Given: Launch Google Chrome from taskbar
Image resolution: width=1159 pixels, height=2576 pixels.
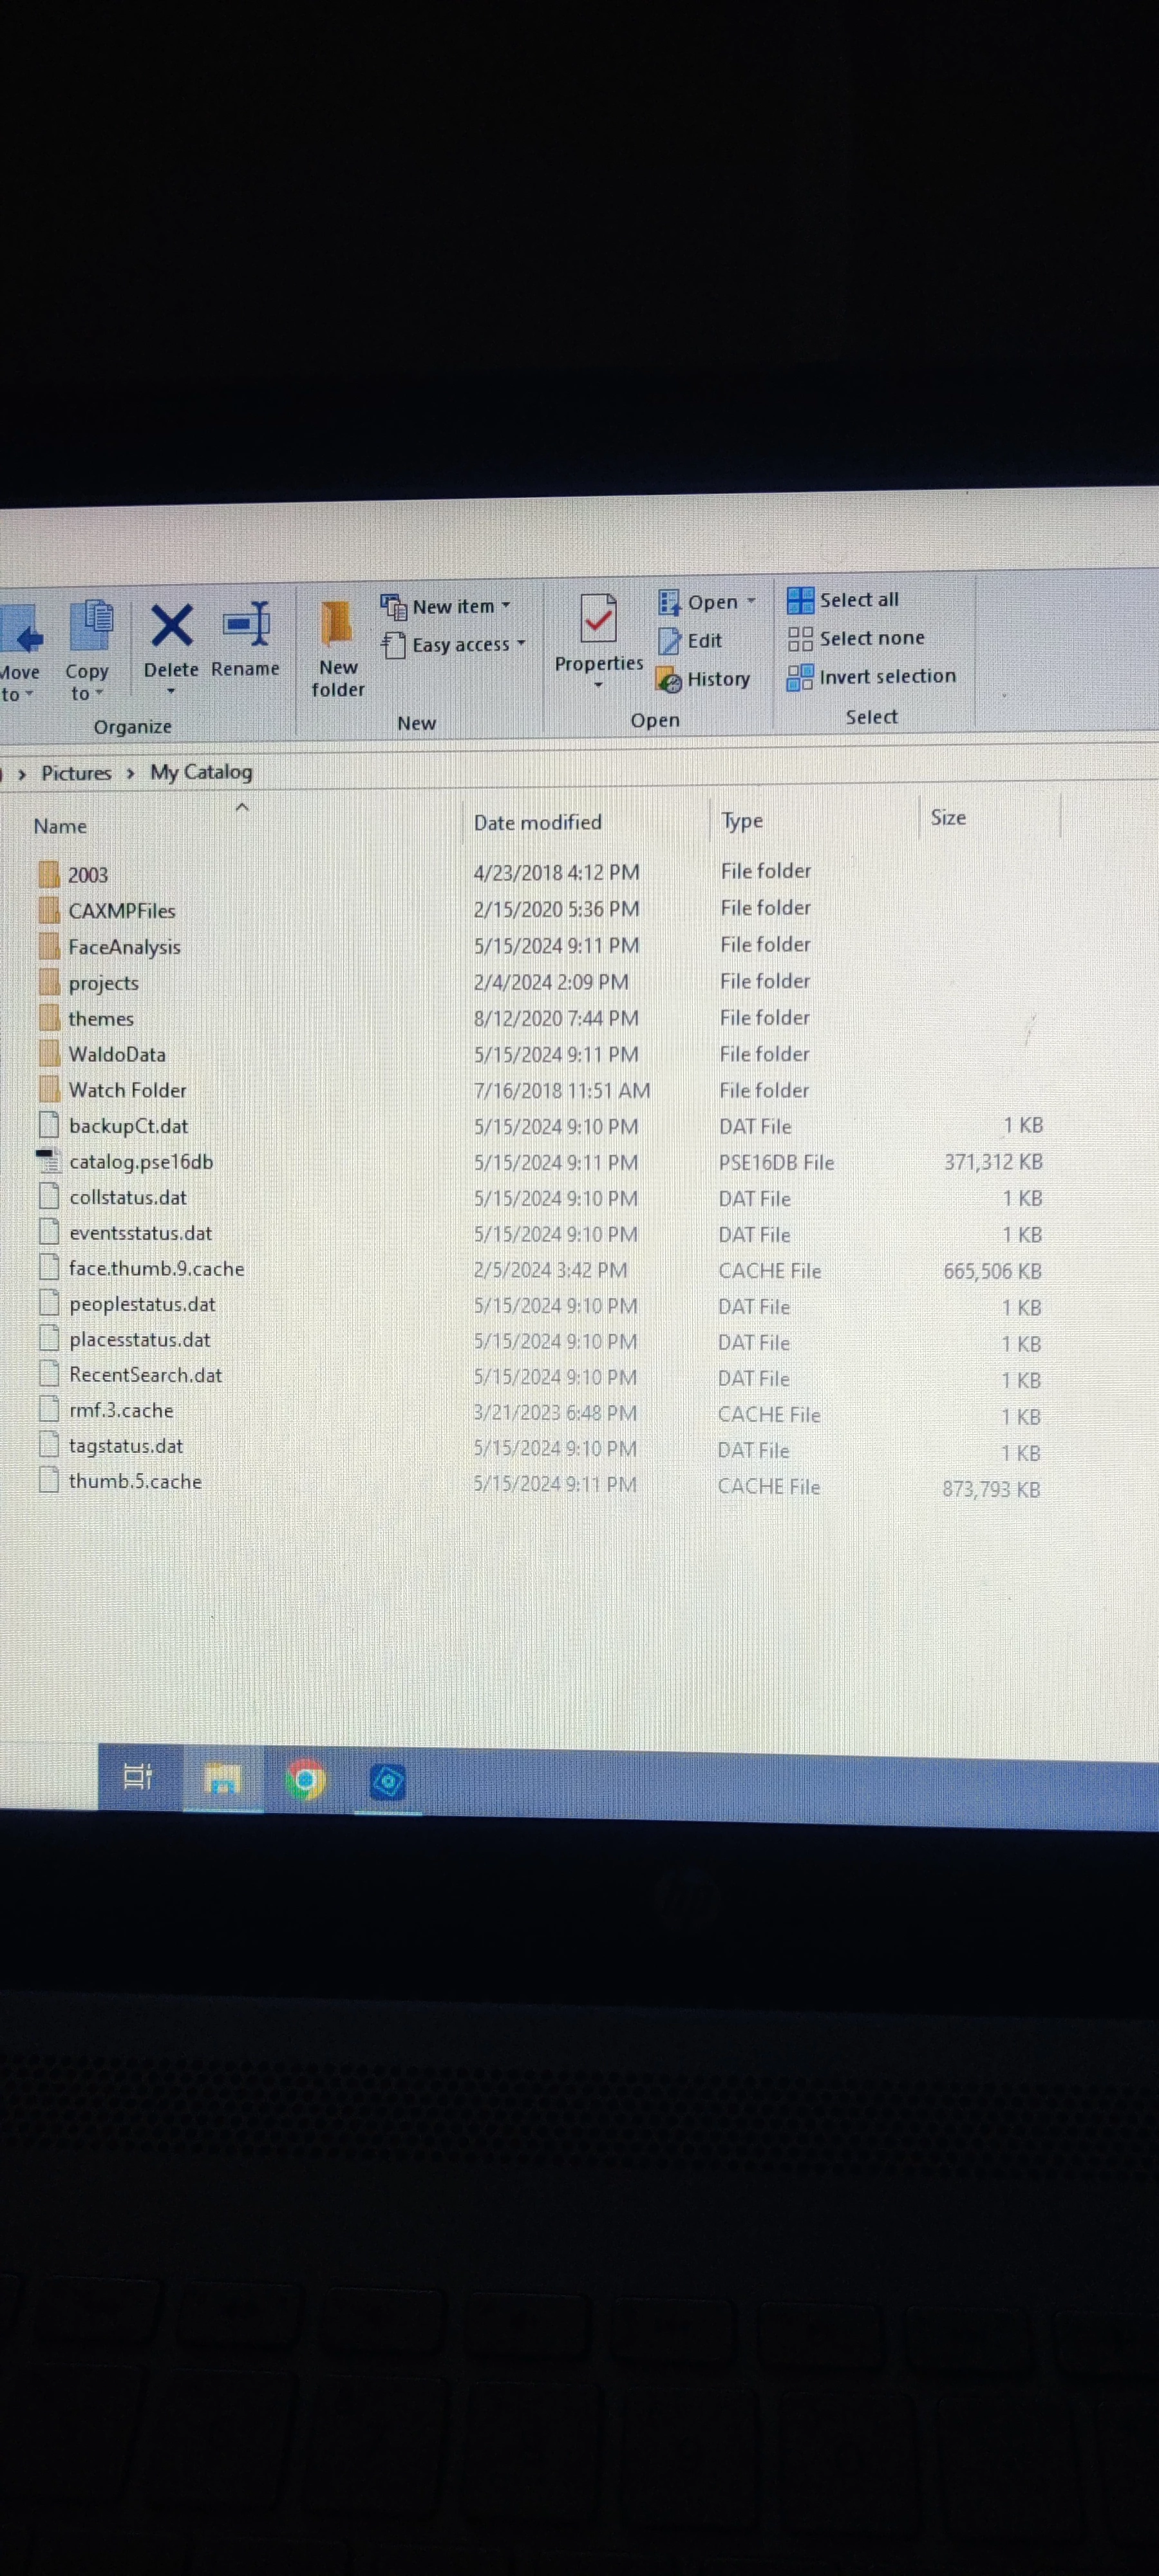Looking at the screenshot, I should tap(306, 1780).
